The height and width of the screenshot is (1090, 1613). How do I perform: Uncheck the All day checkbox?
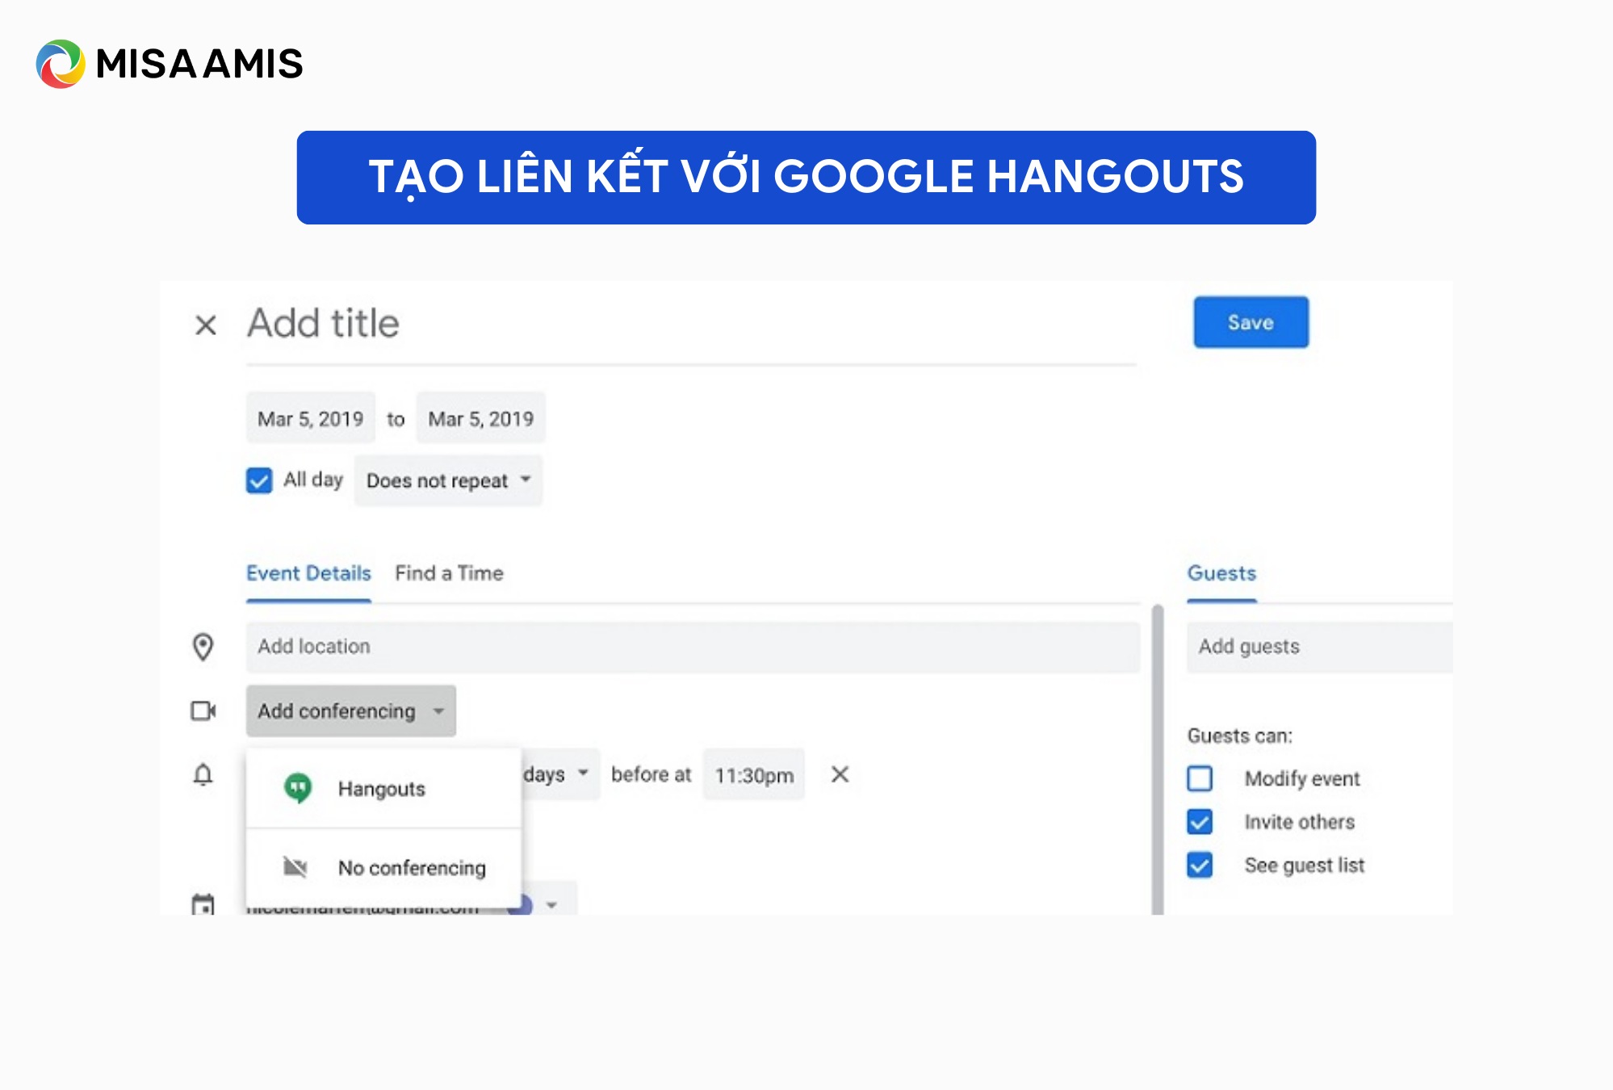(x=259, y=480)
